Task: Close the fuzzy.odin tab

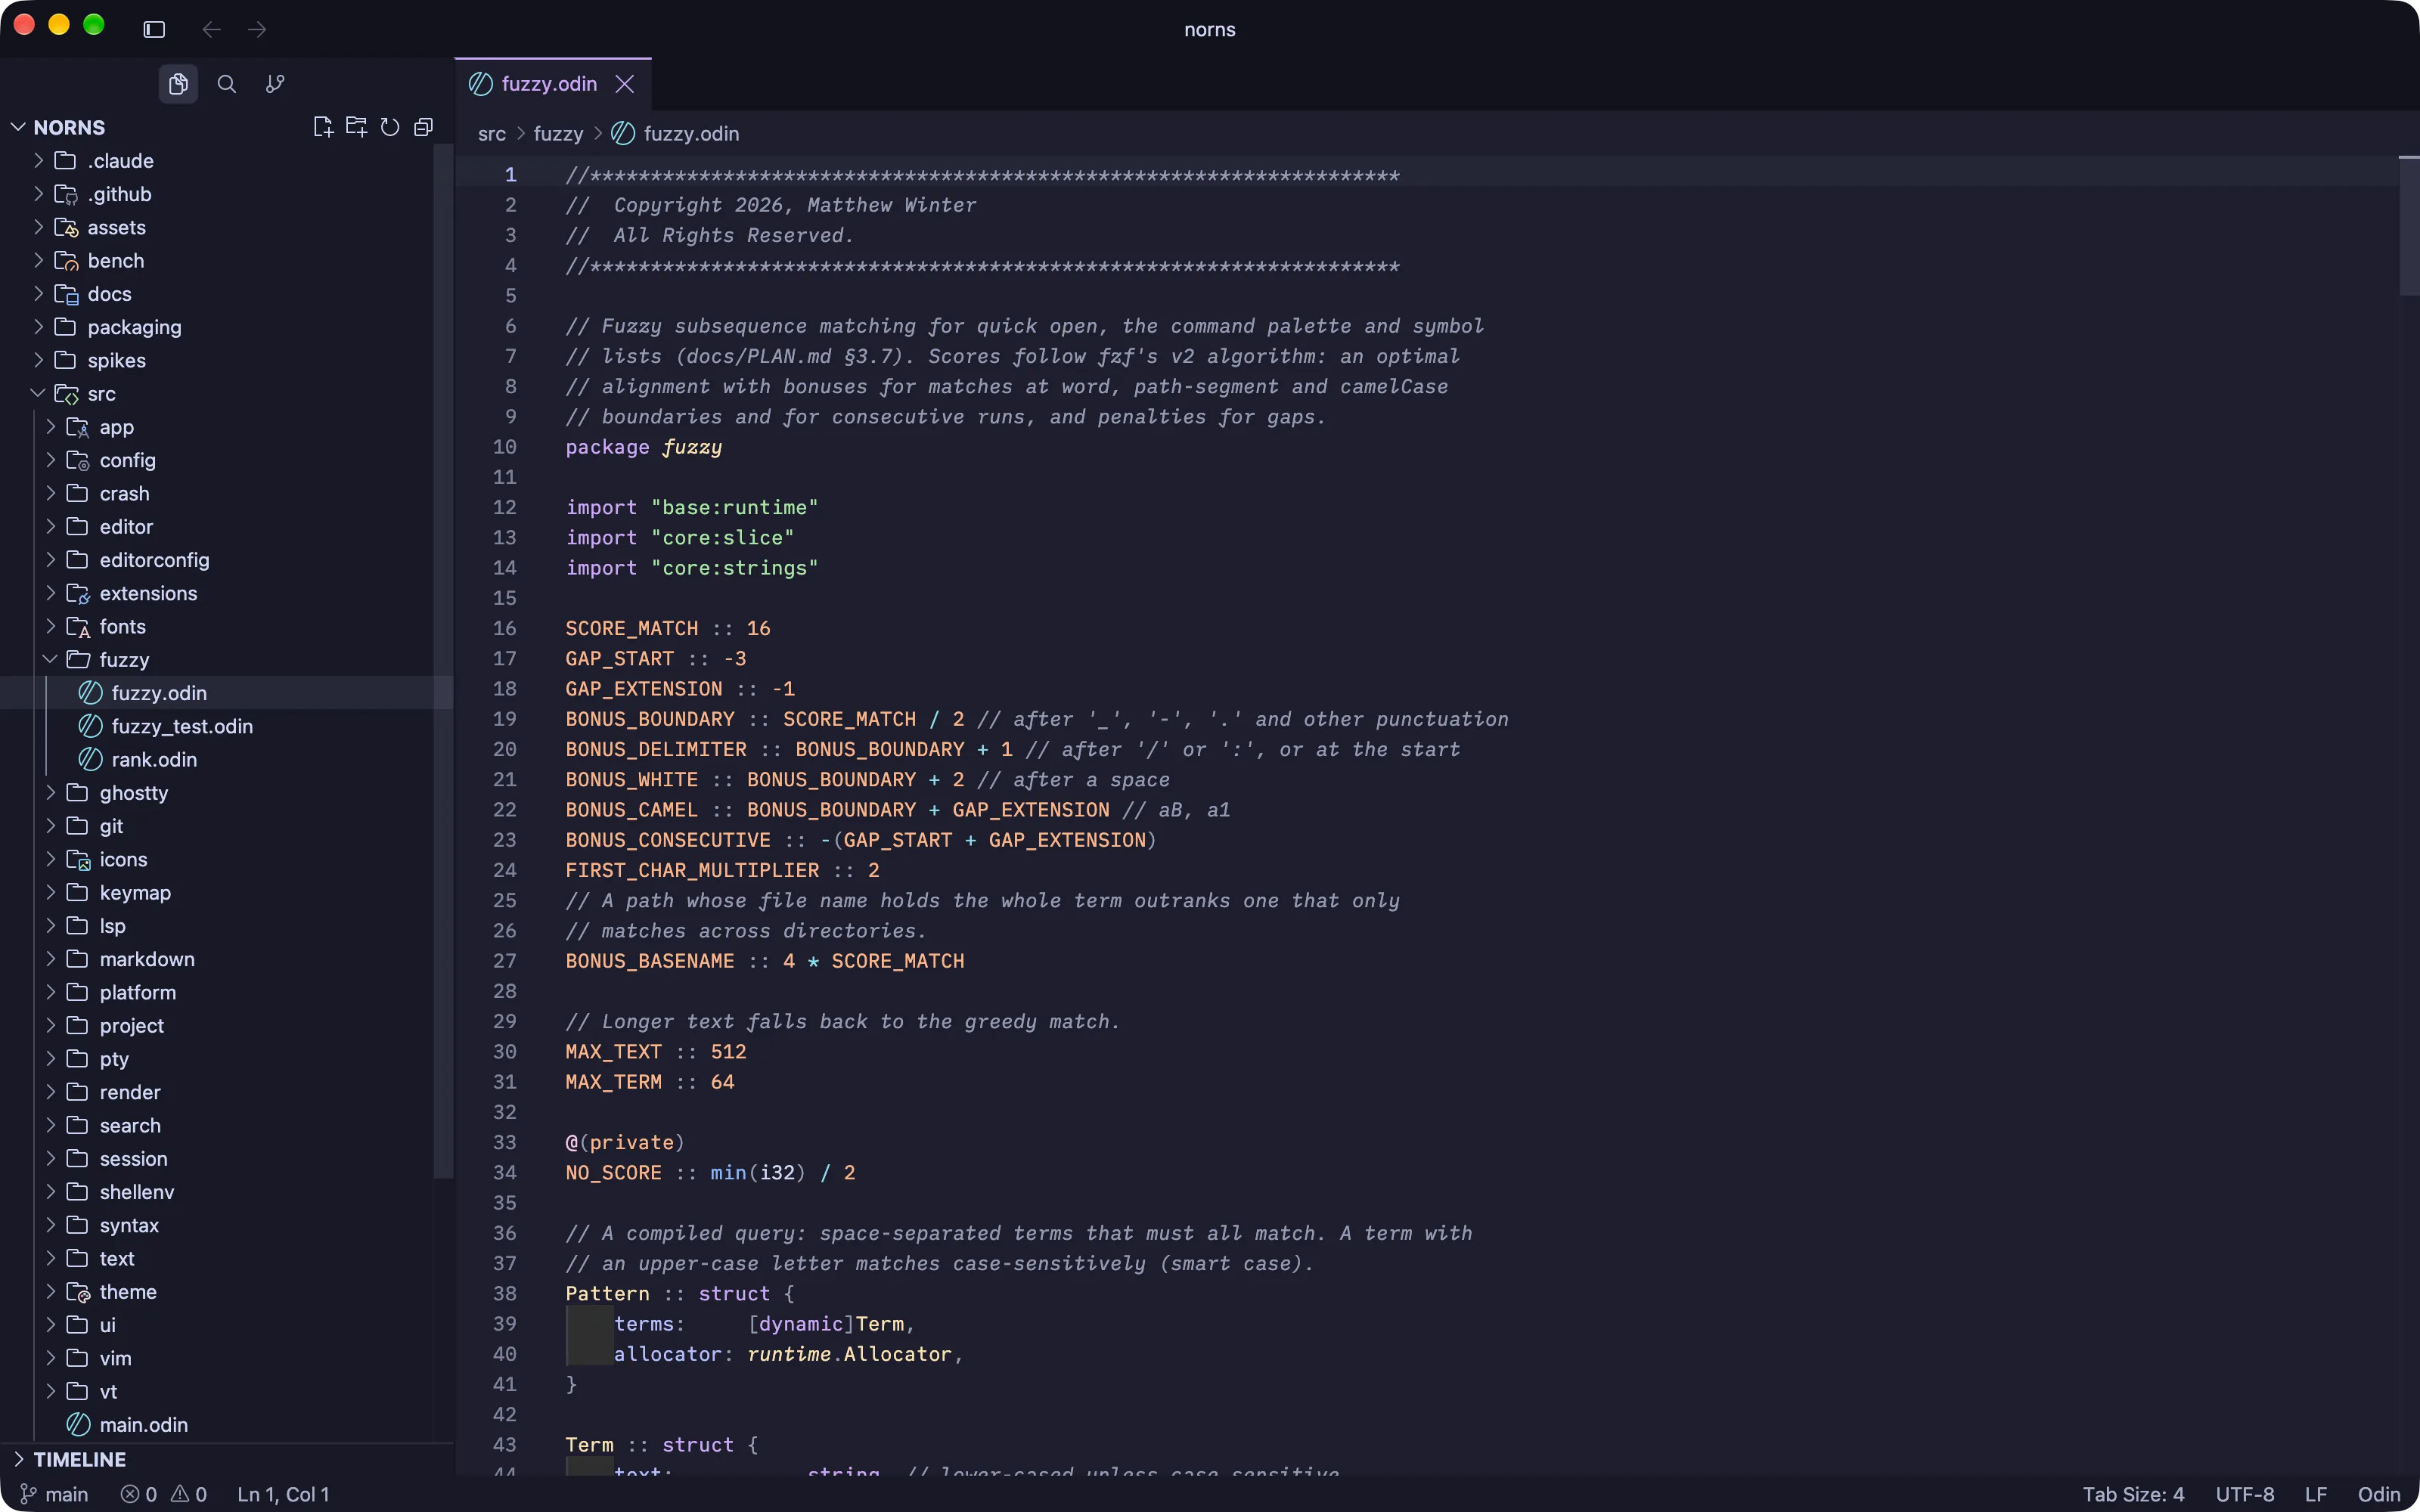Action: [625, 84]
